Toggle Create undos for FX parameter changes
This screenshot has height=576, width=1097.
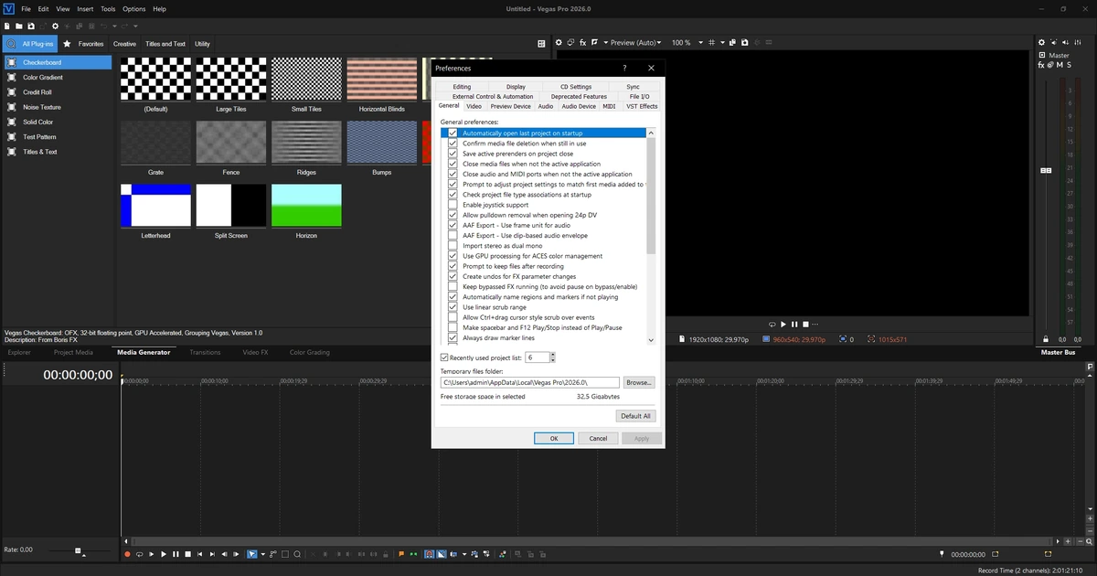point(453,276)
